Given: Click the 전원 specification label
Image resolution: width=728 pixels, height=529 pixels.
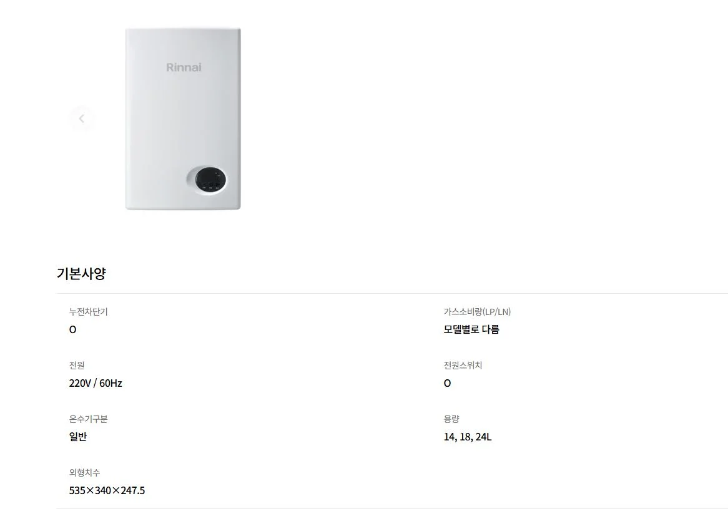Looking at the screenshot, I should point(77,366).
